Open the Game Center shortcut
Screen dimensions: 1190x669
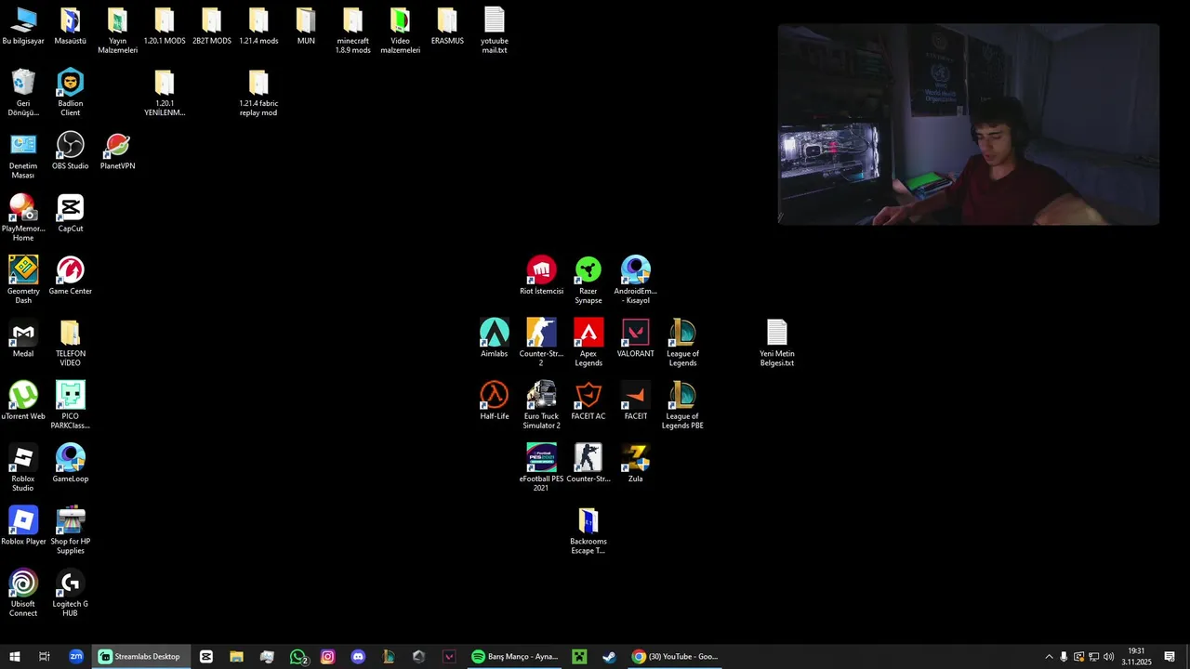pos(71,276)
